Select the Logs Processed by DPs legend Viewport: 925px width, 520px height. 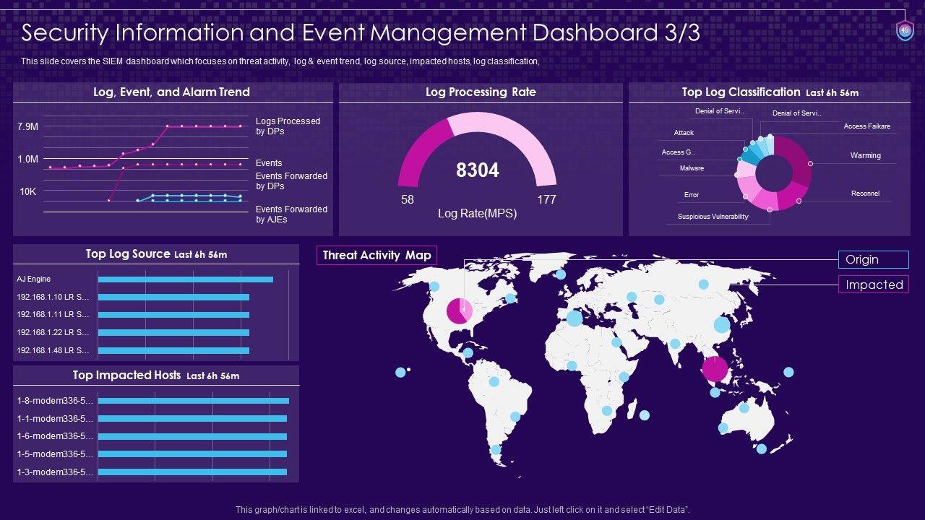tap(288, 126)
